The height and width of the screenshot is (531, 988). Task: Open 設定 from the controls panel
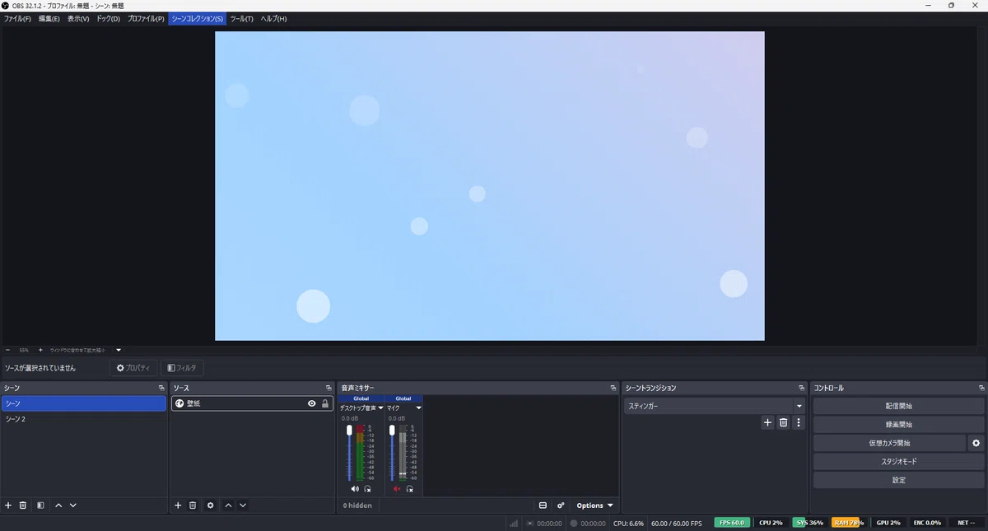898,480
